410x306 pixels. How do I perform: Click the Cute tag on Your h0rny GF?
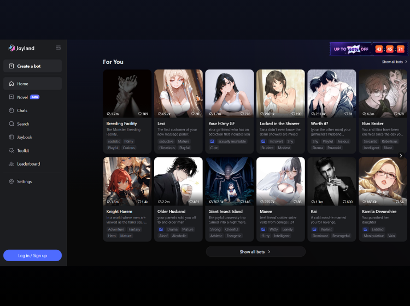point(214,148)
